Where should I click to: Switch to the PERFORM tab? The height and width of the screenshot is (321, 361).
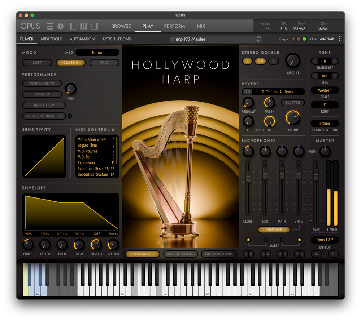[x=174, y=26]
